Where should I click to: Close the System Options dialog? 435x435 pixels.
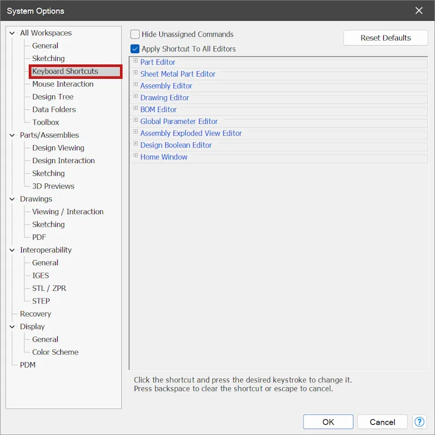click(419, 10)
